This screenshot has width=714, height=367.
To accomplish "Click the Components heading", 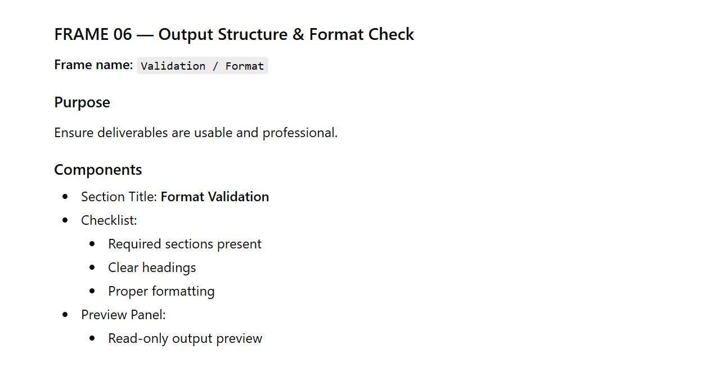I will [98, 170].
